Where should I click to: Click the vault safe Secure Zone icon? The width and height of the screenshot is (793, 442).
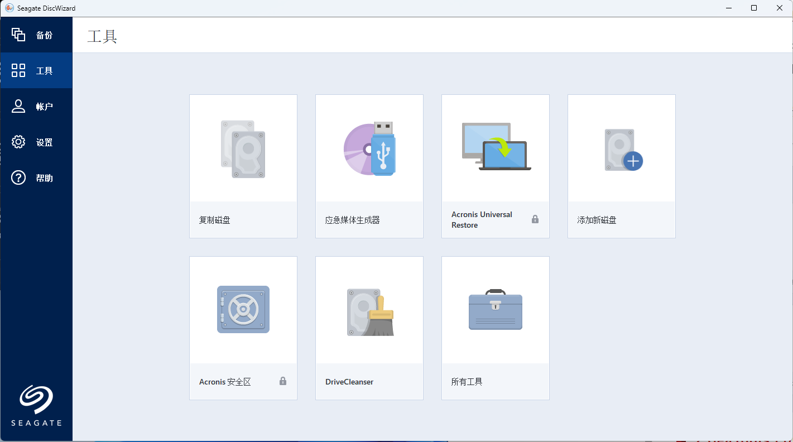pos(243,310)
